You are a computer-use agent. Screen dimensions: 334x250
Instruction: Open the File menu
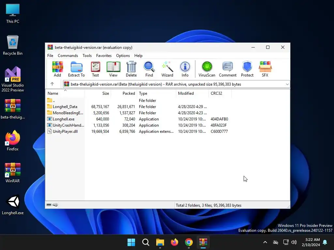click(x=50, y=55)
